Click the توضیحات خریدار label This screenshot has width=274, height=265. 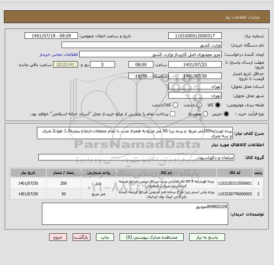(247, 214)
